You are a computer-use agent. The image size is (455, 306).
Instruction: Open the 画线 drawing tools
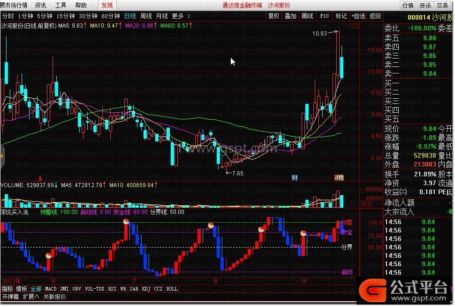(x=308, y=16)
